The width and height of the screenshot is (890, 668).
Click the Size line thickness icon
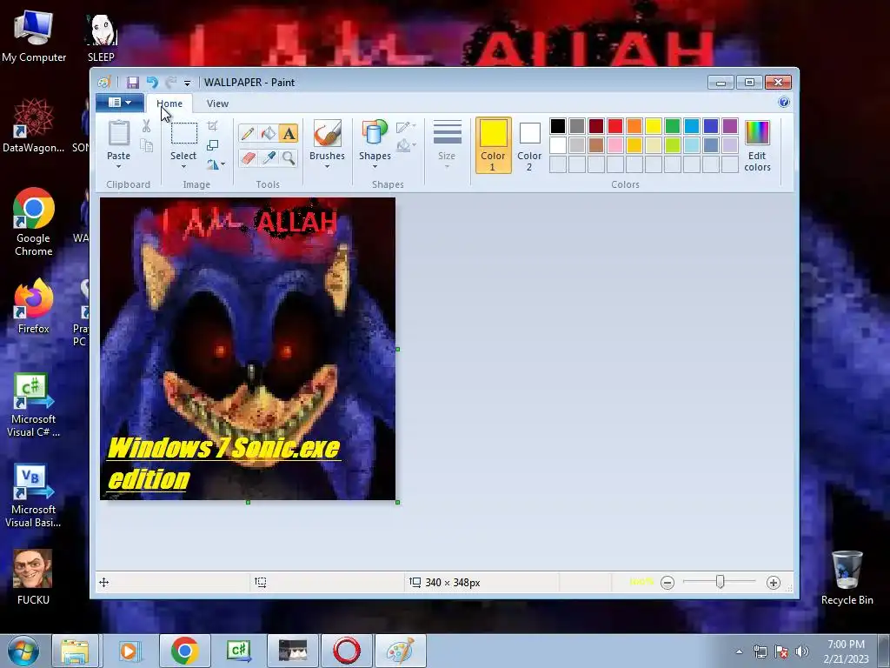coord(447,132)
